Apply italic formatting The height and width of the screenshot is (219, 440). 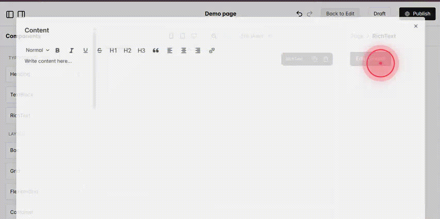[71, 50]
